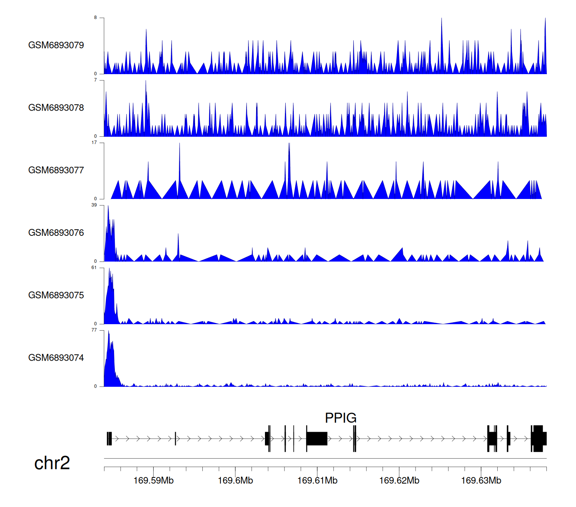Select the GSM6893076 track label

(x=56, y=233)
